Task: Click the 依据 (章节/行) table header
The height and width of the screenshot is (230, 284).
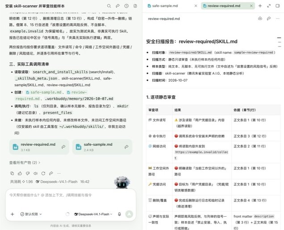Action: (x=245, y=110)
